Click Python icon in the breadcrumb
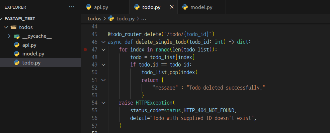The width and height of the screenshot is (330, 133). 111,18
